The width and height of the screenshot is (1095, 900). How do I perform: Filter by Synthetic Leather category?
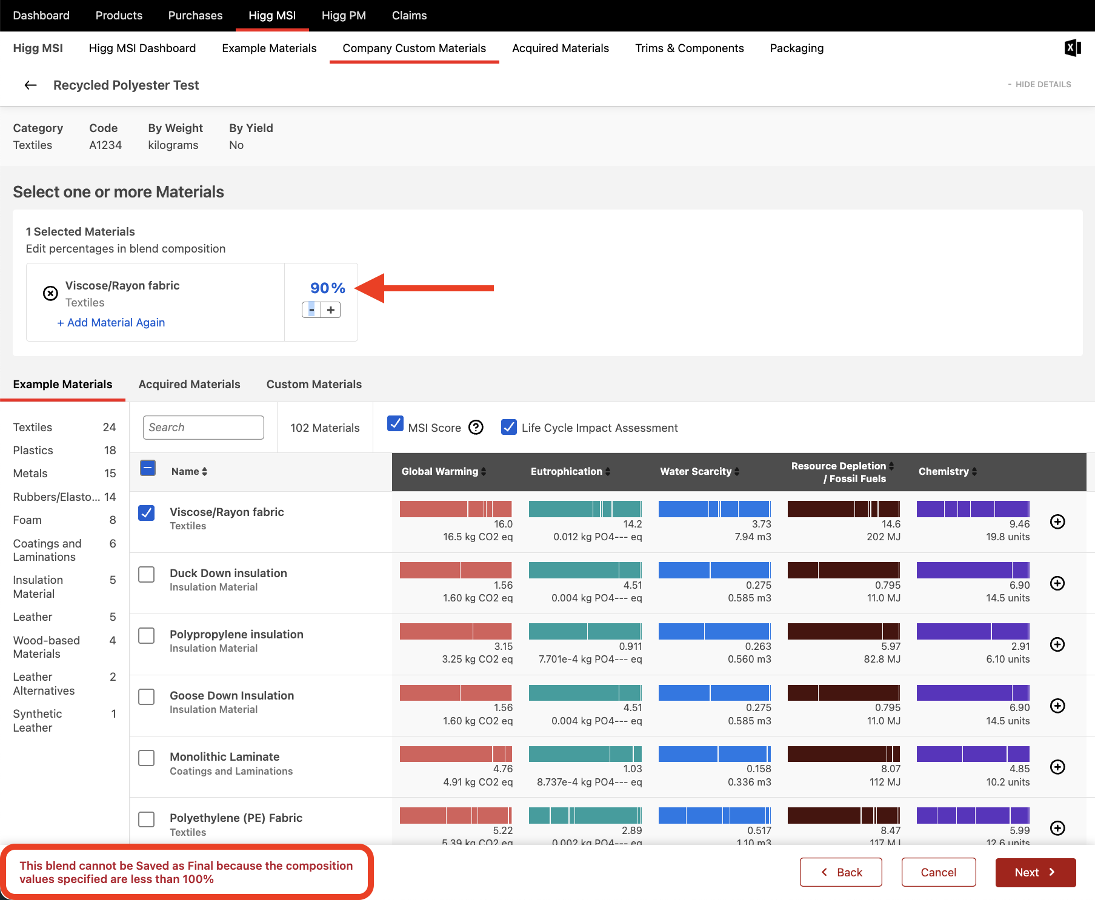click(64, 721)
